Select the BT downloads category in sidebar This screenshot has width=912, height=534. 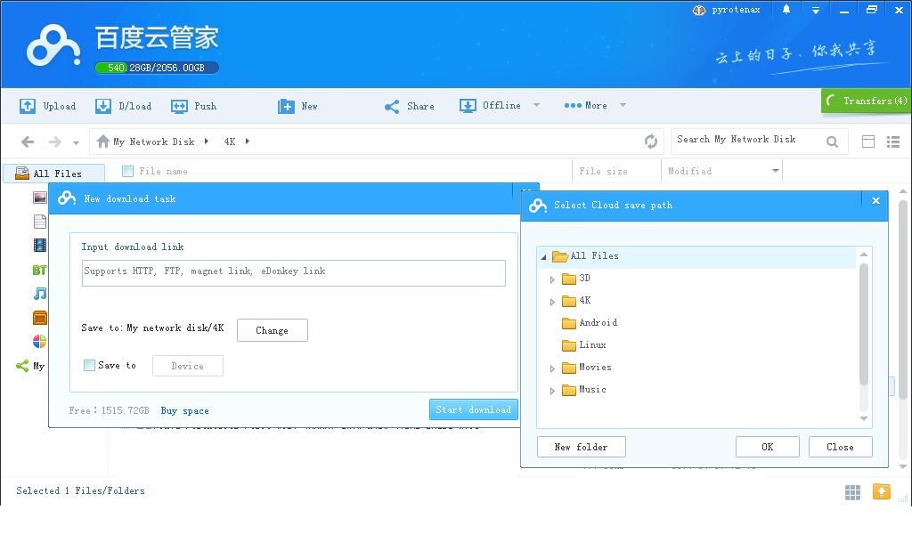click(x=39, y=269)
